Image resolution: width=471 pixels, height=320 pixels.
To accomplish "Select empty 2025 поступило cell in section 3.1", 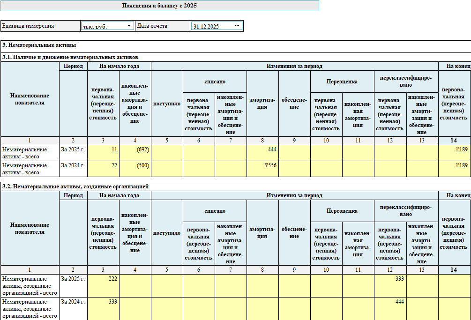I will 167,153.
